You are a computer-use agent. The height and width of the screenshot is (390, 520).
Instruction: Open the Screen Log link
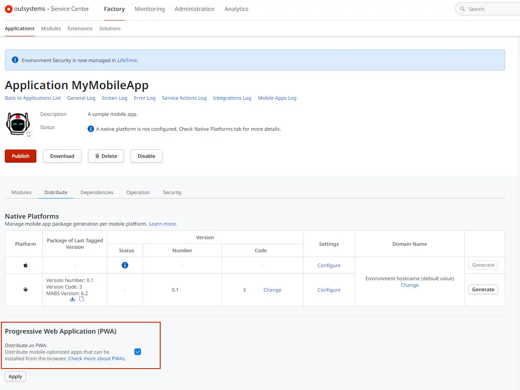(114, 98)
